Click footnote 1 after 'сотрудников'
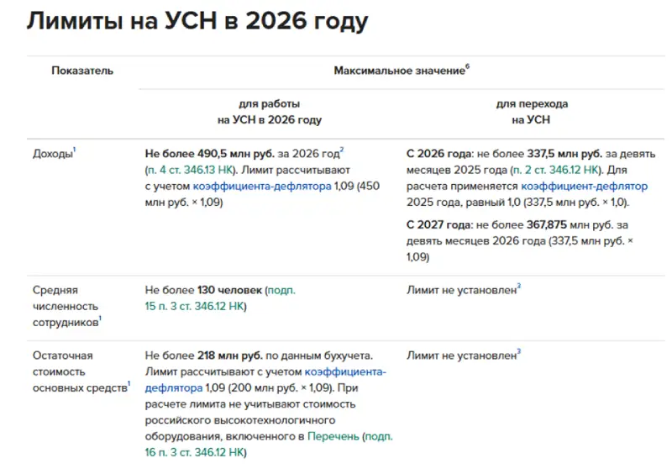The image size is (672, 469). tap(101, 319)
